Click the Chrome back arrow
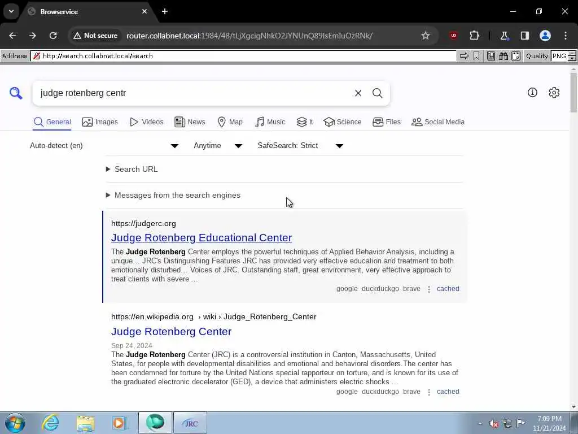The image size is (578, 434). coord(12,36)
